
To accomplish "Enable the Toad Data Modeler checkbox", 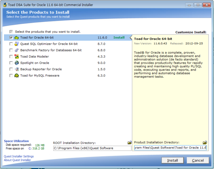I will [11, 56].
